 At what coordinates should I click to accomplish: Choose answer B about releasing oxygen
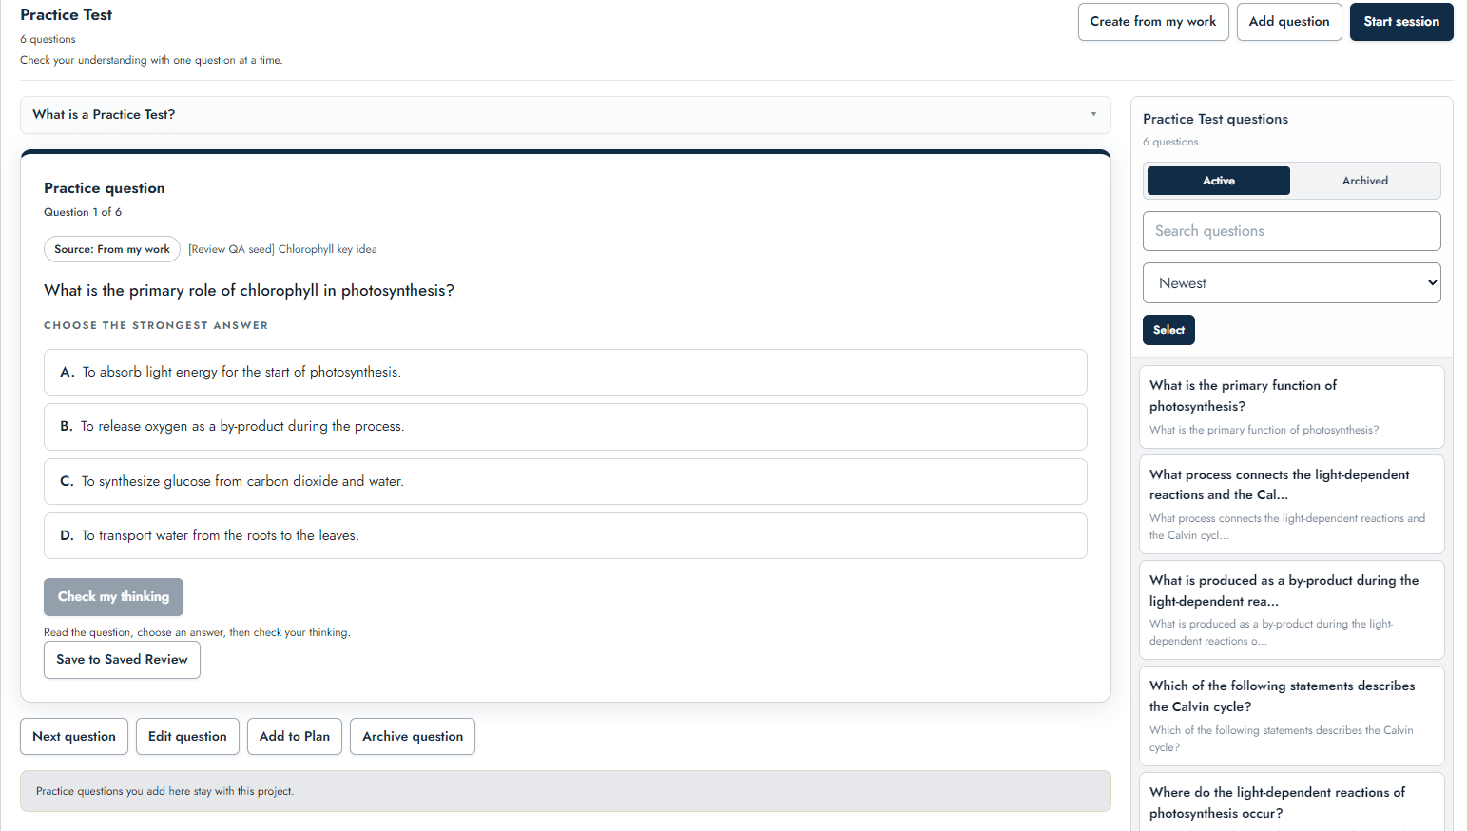[565, 427]
